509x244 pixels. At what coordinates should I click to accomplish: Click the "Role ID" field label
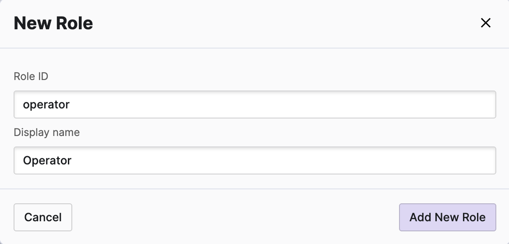point(31,77)
